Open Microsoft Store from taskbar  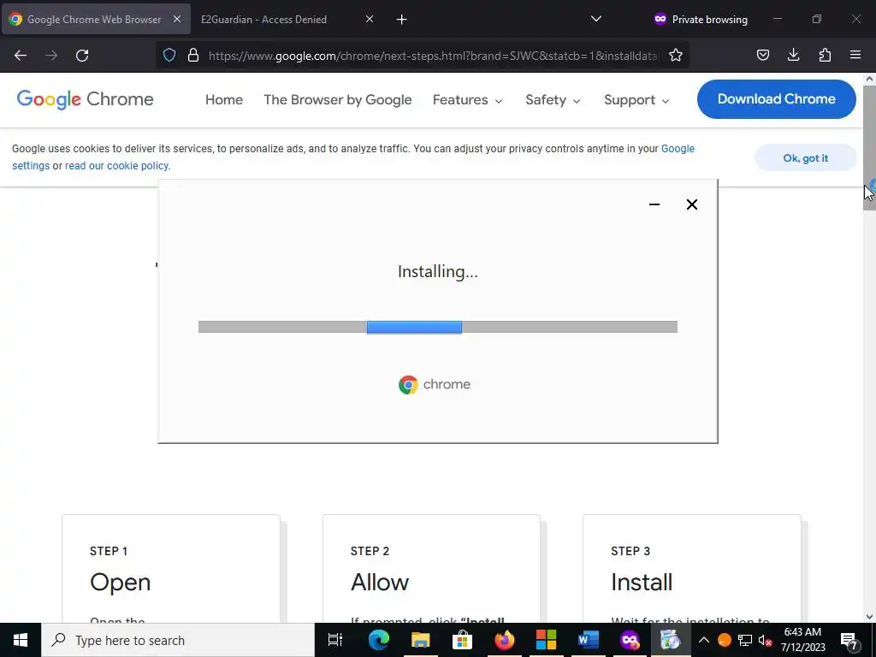point(462,640)
